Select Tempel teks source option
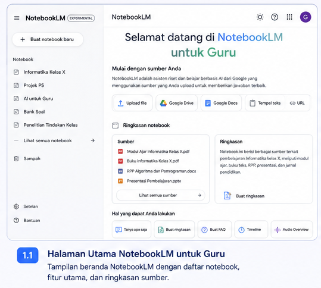321x288 pixels. (265, 103)
